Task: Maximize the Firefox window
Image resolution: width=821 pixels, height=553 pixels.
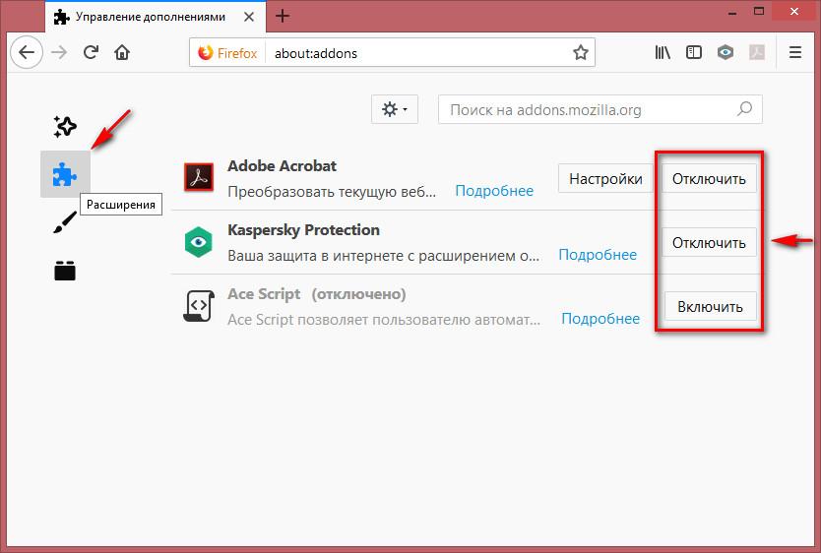Action: click(x=759, y=12)
